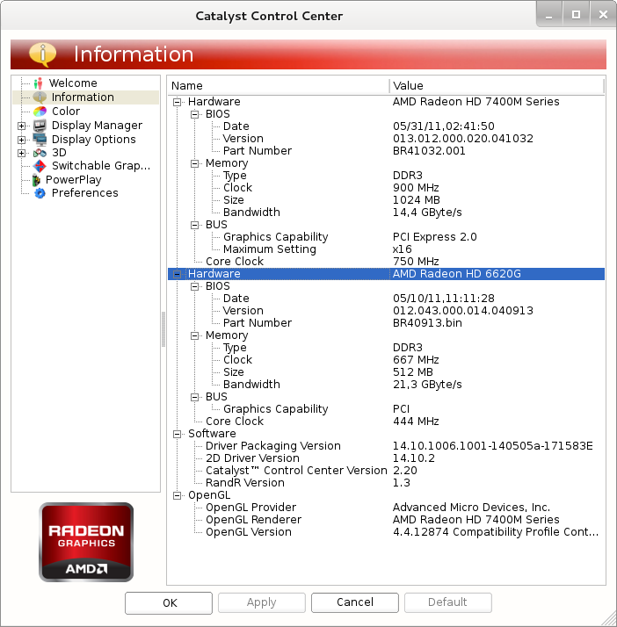617x627 pixels.
Task: Select the Color wheel icon
Action: [40, 112]
